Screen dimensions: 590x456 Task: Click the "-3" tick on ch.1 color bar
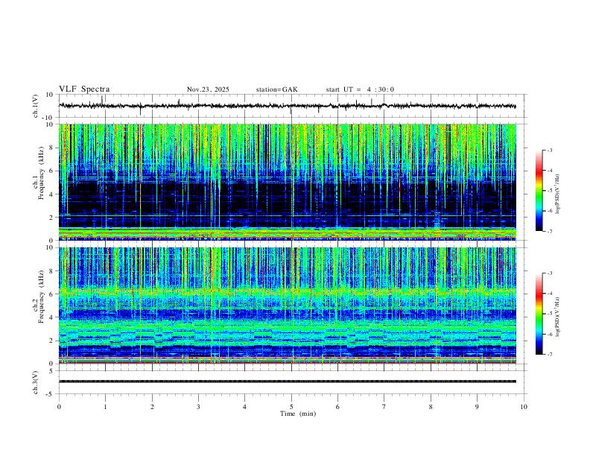(550, 151)
